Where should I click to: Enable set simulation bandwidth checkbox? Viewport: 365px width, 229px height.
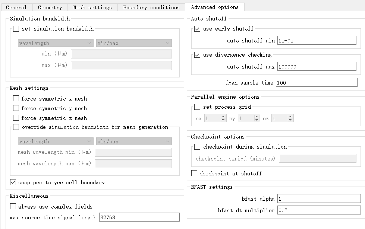[16, 29]
